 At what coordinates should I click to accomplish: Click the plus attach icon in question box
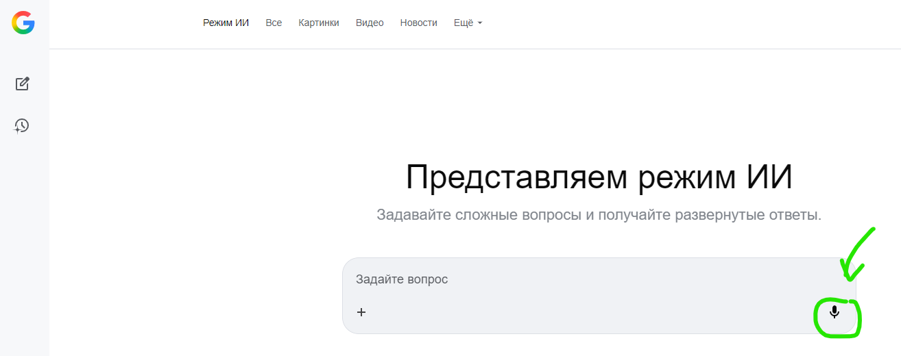(361, 312)
